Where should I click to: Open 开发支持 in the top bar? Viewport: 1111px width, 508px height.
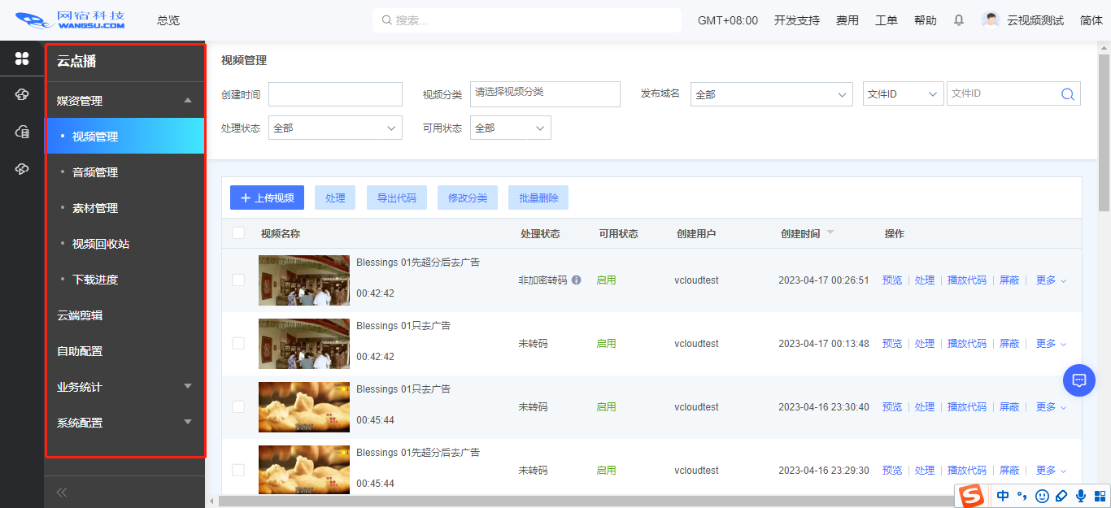pos(797,20)
